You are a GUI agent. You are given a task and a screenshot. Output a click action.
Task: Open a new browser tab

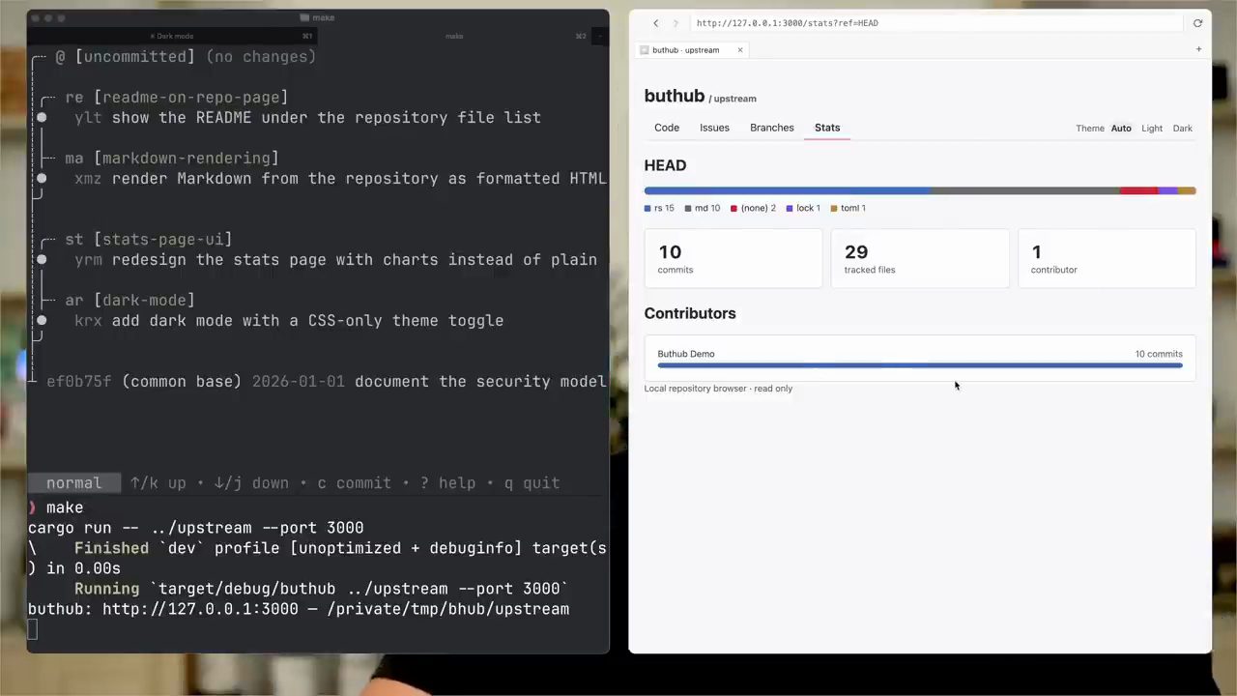click(1198, 49)
